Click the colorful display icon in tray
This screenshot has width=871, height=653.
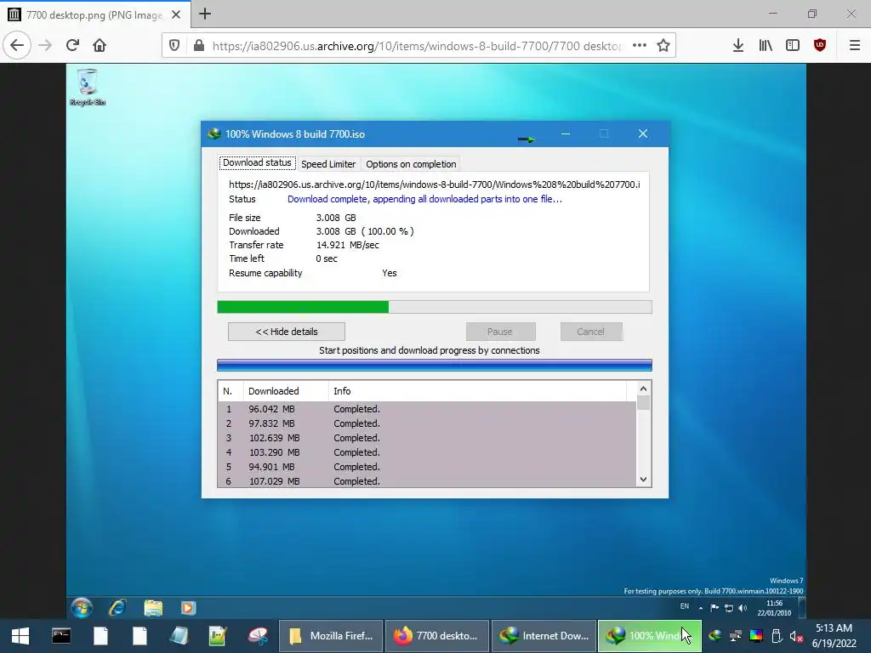[x=756, y=636]
